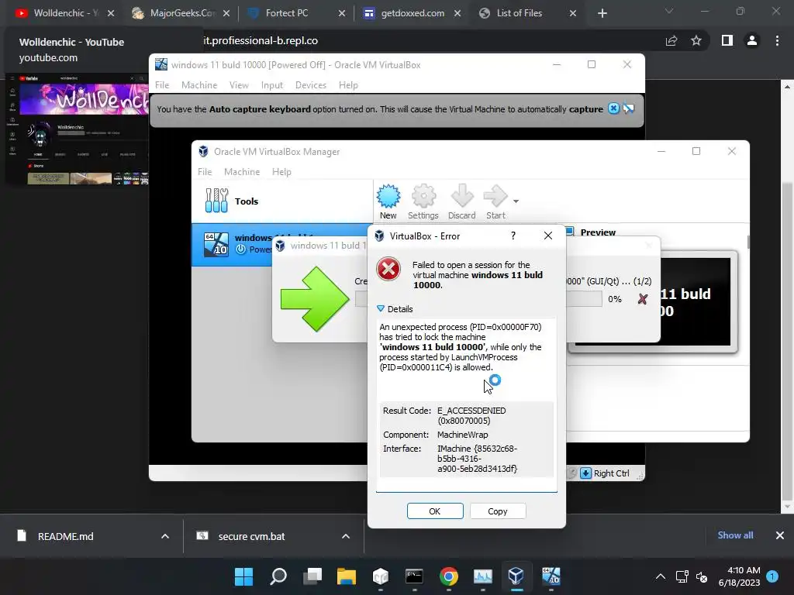Open the Chrome profile icon

coord(752,40)
